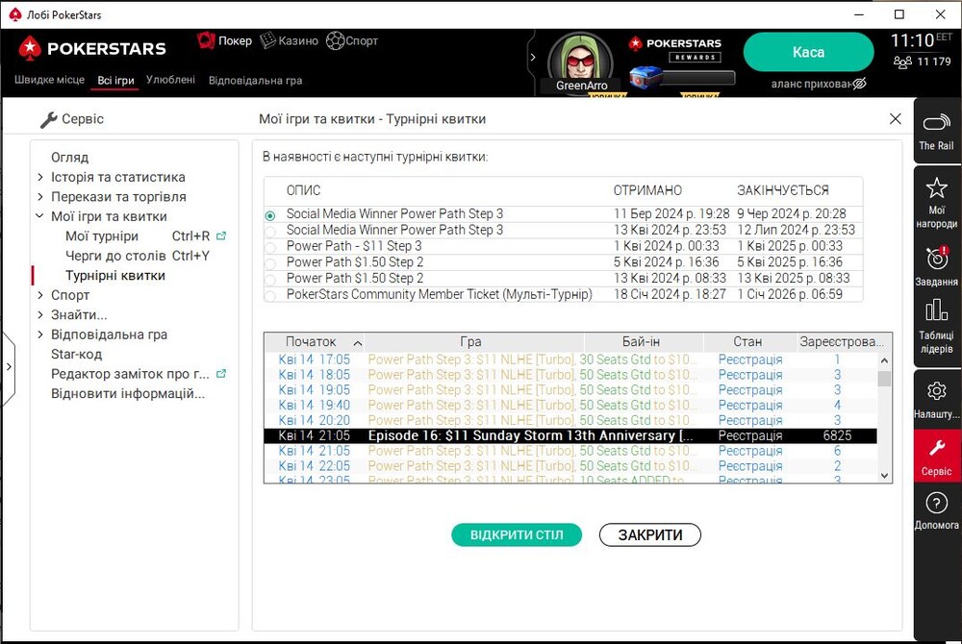Select Power Path $1.50 Step 2 ticket from 5 Кві

tap(270, 263)
